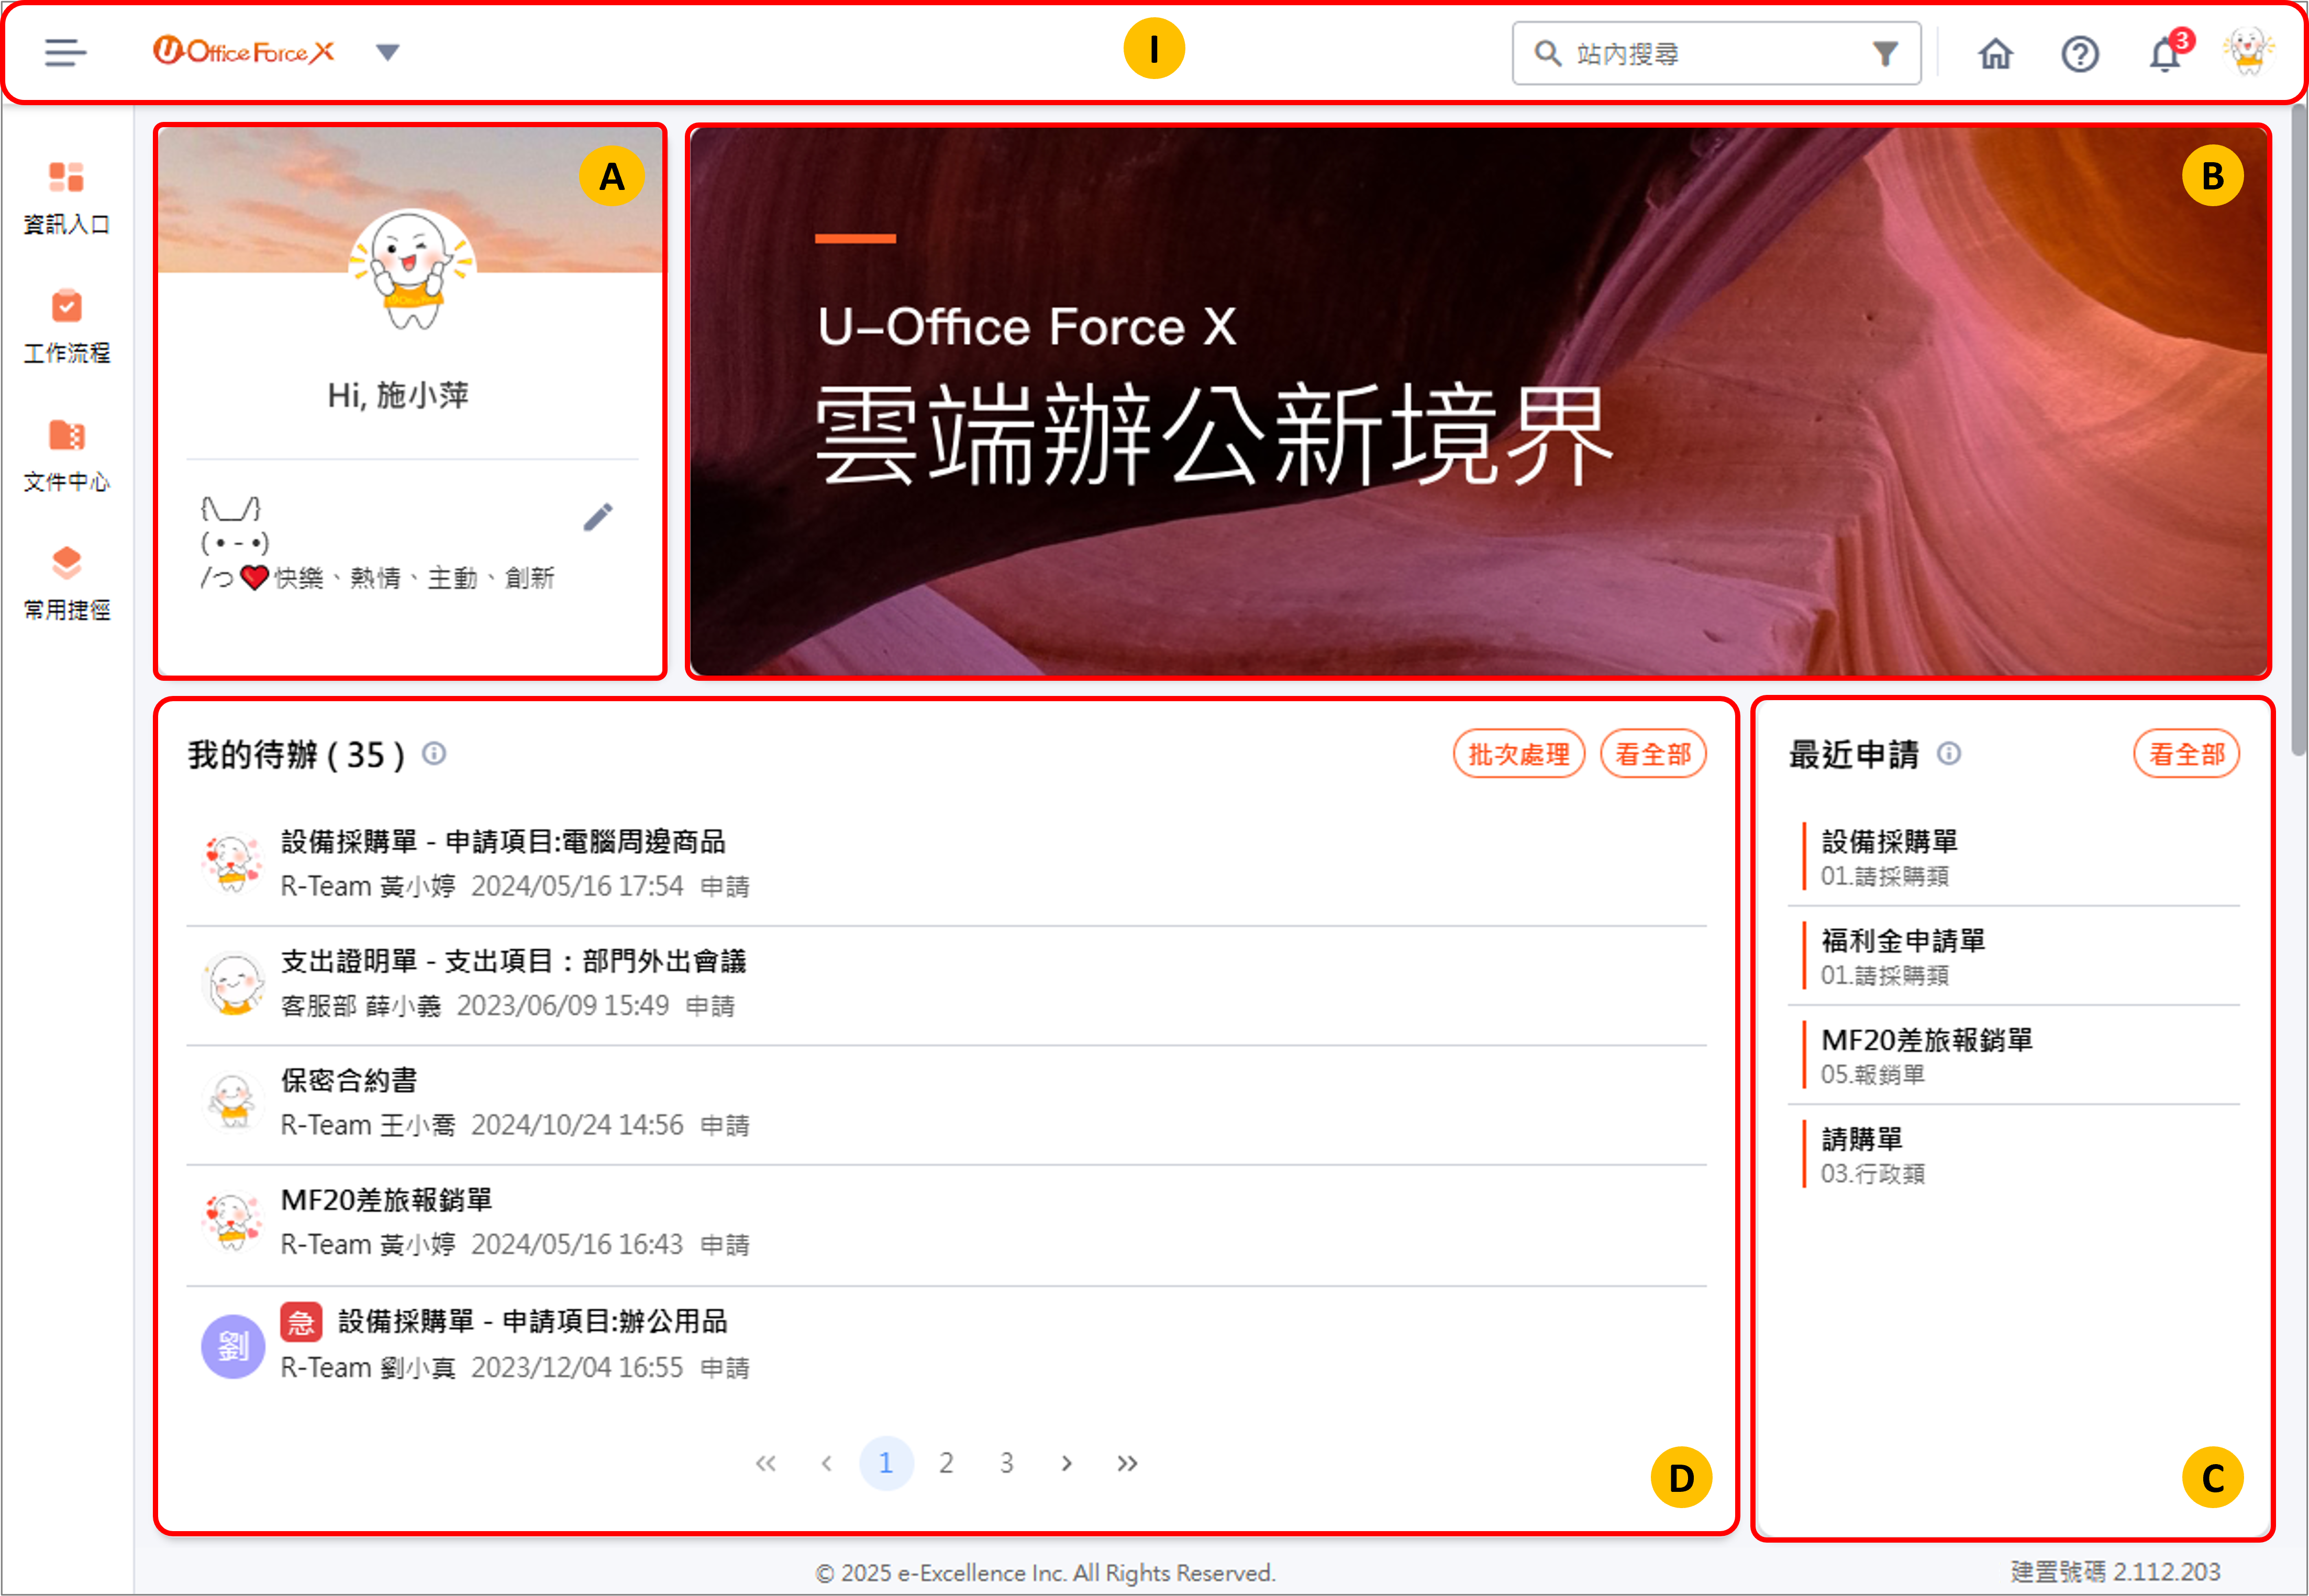Open the hamburger menu icon
Image resolution: width=2309 pixels, height=1596 pixels.
click(x=65, y=52)
